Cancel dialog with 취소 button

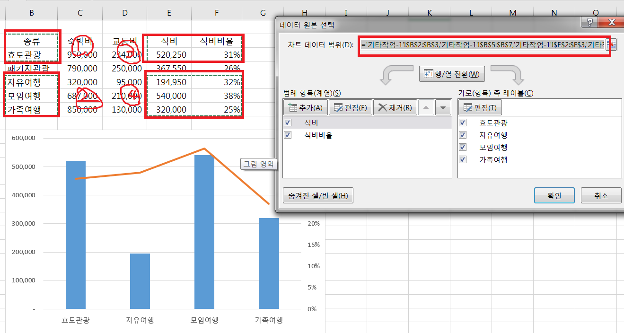(601, 195)
